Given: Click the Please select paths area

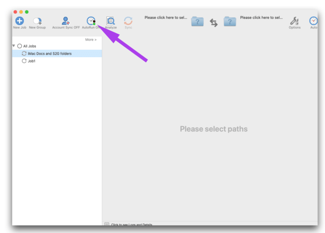Looking at the screenshot, I should tap(213, 129).
